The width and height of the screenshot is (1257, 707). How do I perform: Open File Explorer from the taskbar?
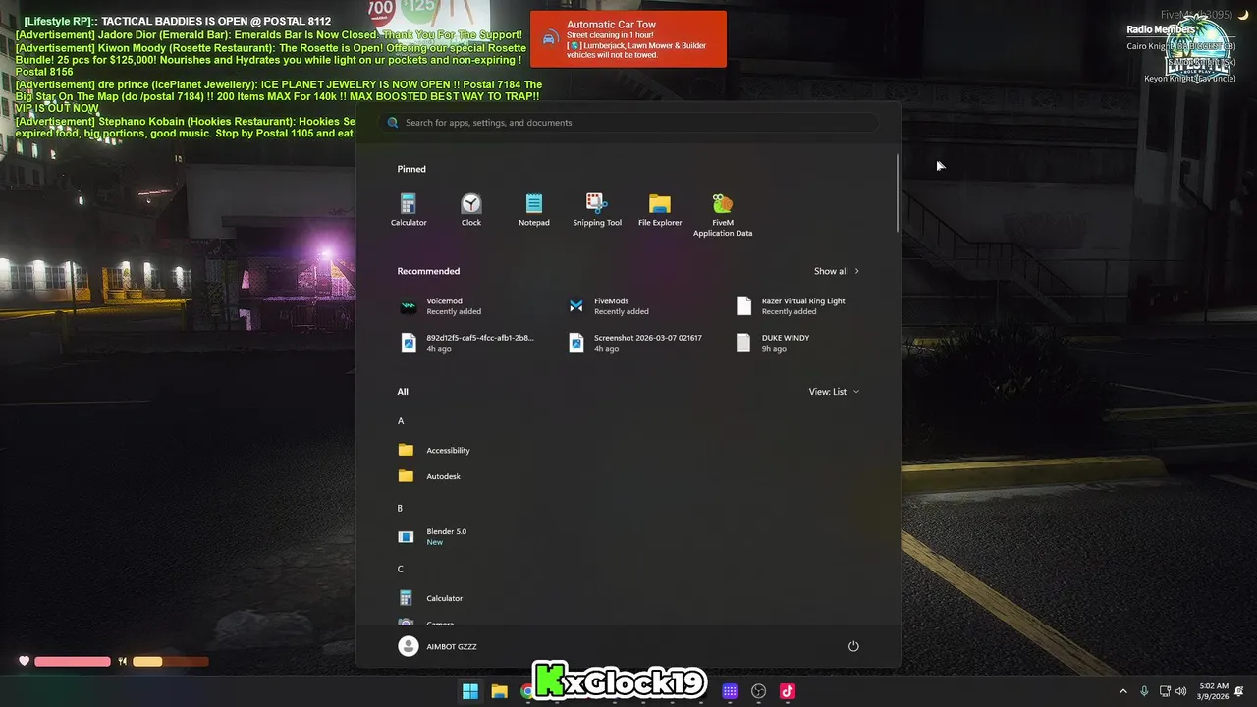[x=499, y=691]
